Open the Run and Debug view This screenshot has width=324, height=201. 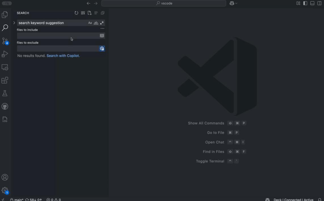coord(5,54)
